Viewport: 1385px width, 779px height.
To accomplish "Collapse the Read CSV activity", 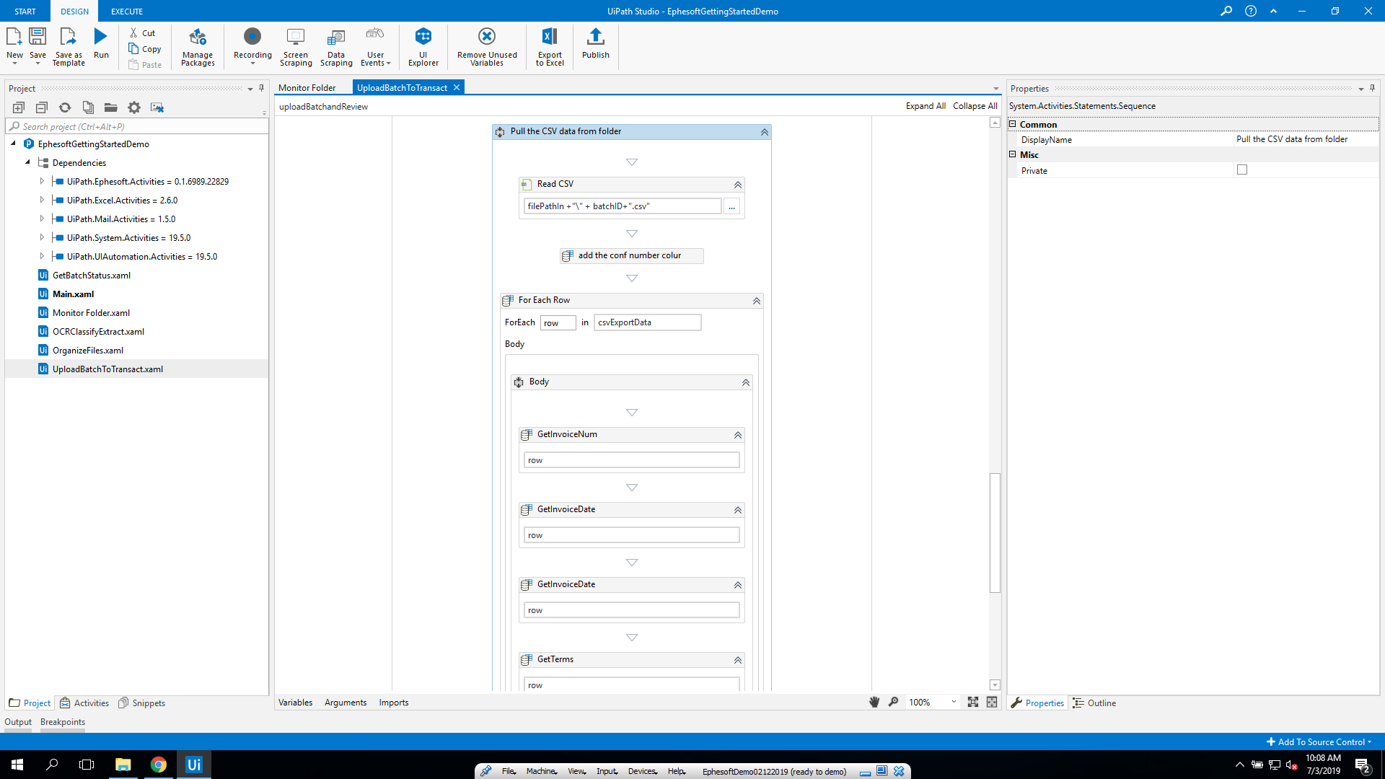I will click(x=738, y=185).
